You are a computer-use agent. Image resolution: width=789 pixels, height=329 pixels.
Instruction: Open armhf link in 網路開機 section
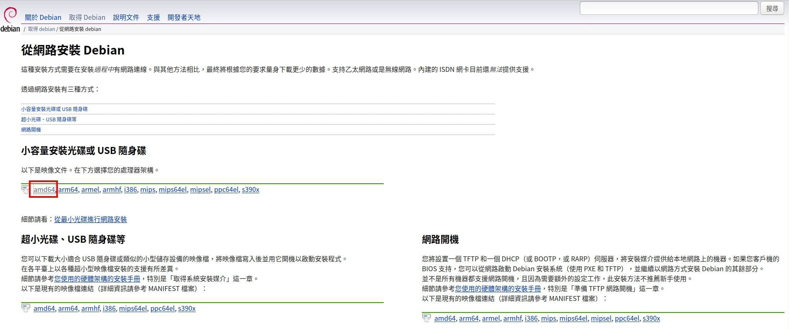pos(512,318)
